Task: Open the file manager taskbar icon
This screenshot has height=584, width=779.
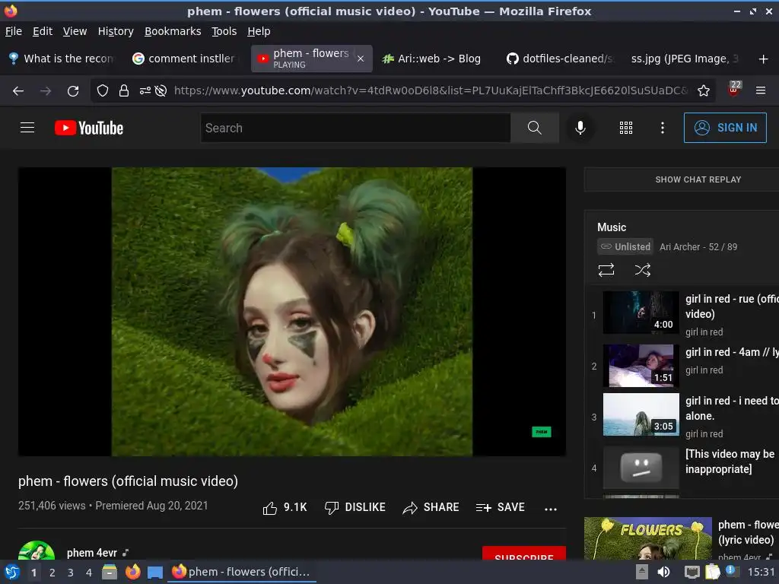Action: coord(110,572)
